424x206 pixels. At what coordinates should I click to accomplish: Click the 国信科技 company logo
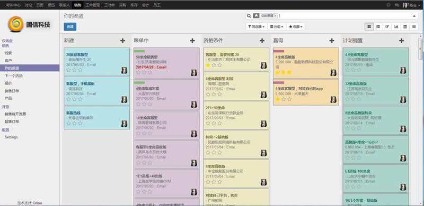click(x=29, y=24)
